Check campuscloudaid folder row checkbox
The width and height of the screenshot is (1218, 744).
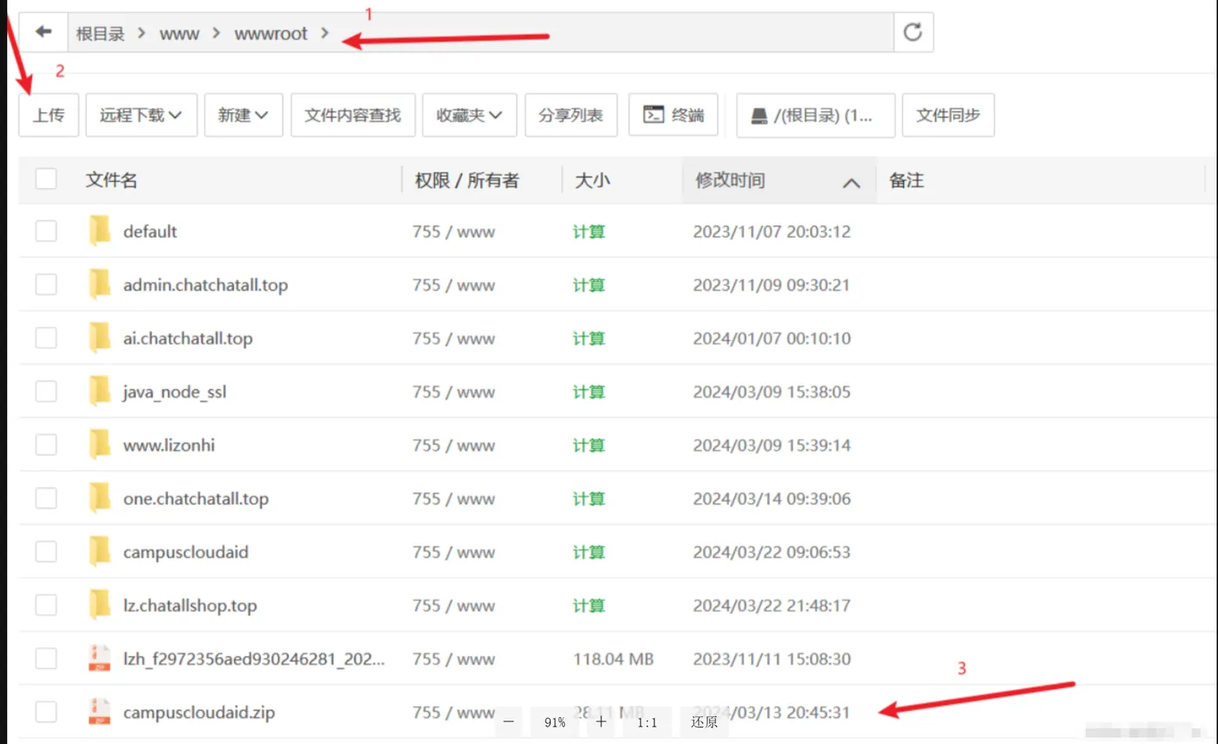click(46, 552)
